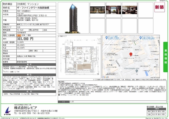Screen dimensions: 169x119
Task: Click the TEL: 06-6222-5550 phone number
Action: coord(22,113)
